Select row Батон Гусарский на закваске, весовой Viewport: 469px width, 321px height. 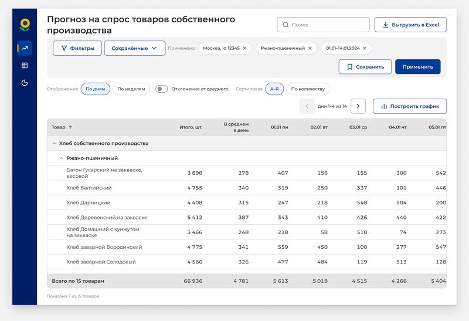pyautogui.click(x=246, y=173)
